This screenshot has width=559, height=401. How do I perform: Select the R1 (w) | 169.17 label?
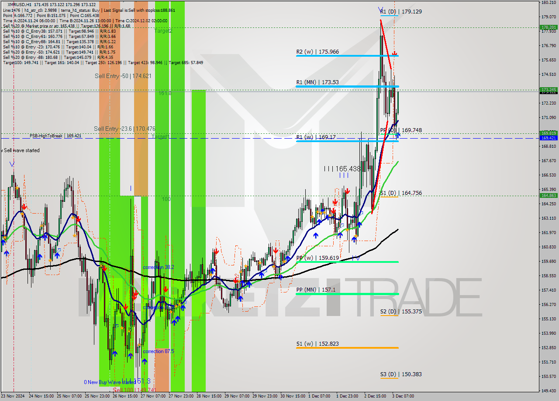click(x=316, y=137)
